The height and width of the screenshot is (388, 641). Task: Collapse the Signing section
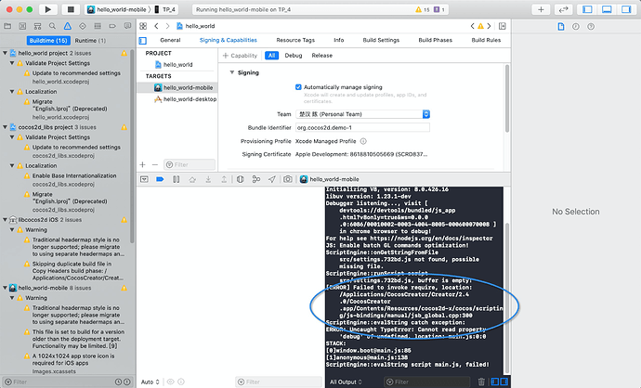tap(232, 72)
